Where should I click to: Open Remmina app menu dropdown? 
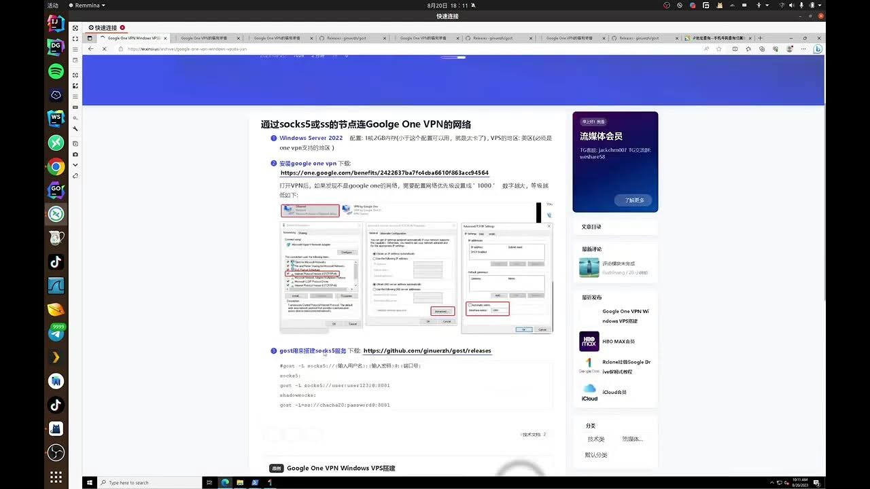88,5
